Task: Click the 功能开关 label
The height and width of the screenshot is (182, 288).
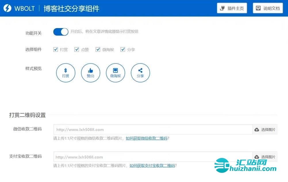Action: [33, 33]
